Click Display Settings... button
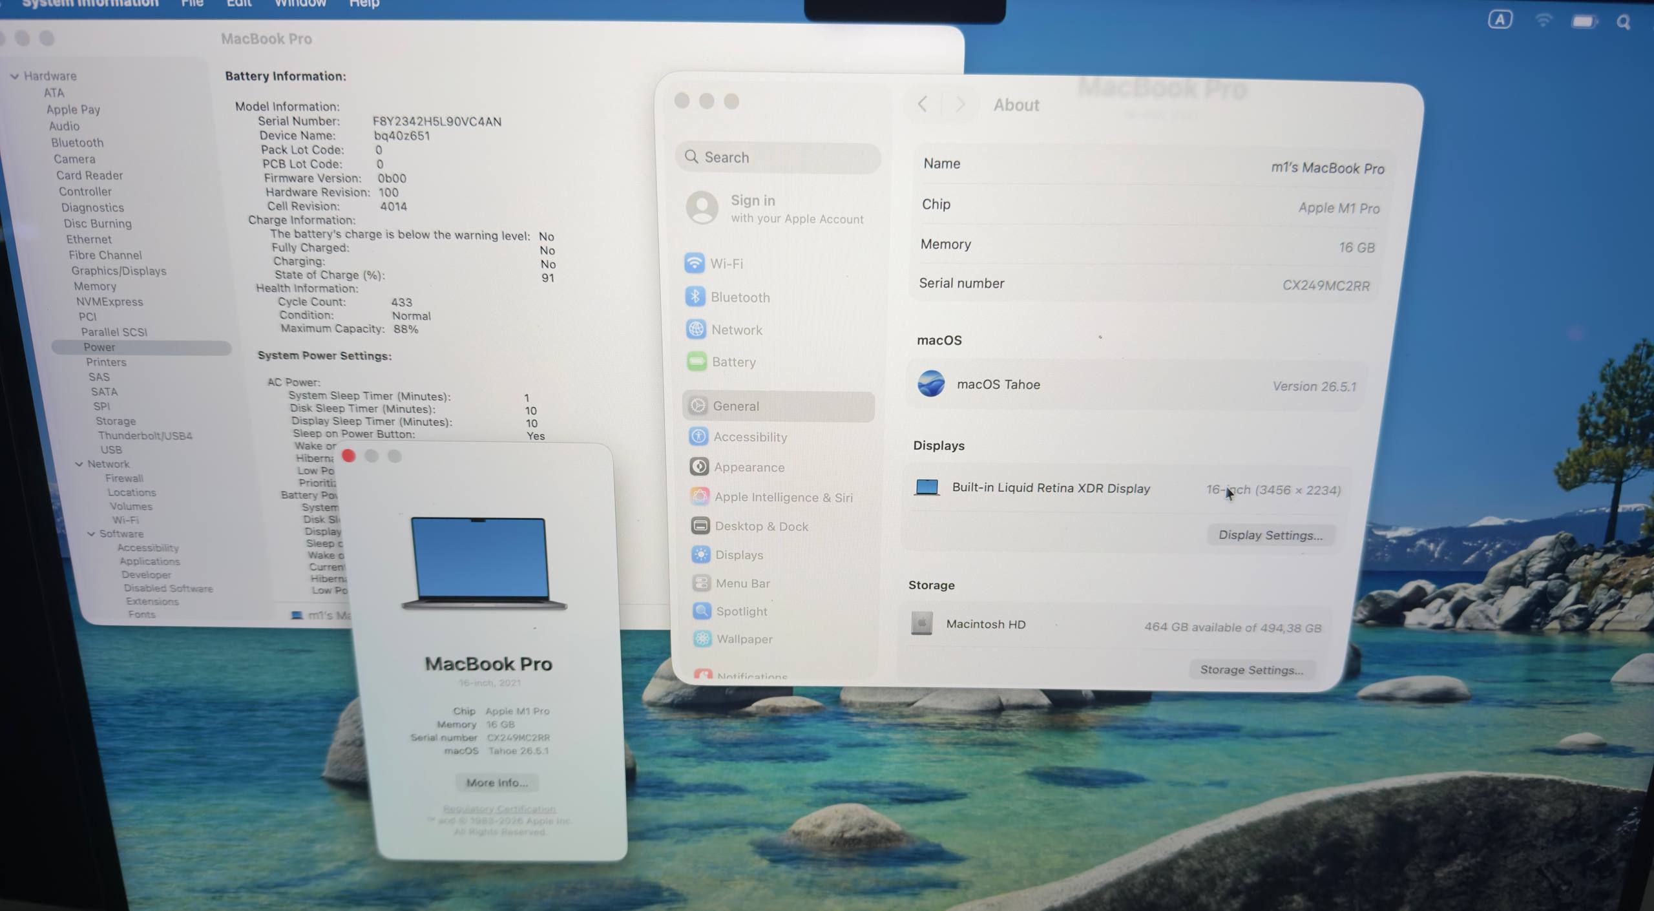 point(1270,535)
